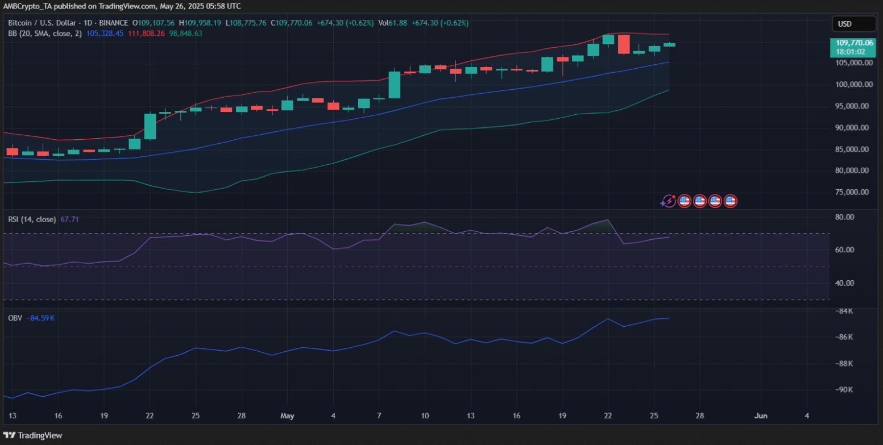
Task: Click the RSI value 67.71 readout
Action: 68,219
